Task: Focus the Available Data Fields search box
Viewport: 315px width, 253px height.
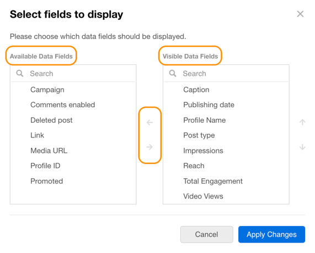Action: click(x=73, y=73)
